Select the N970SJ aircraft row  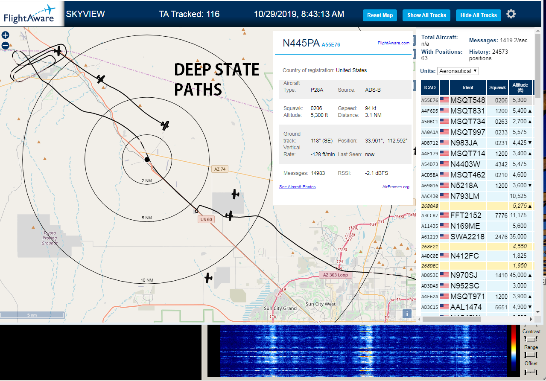tap(477, 275)
